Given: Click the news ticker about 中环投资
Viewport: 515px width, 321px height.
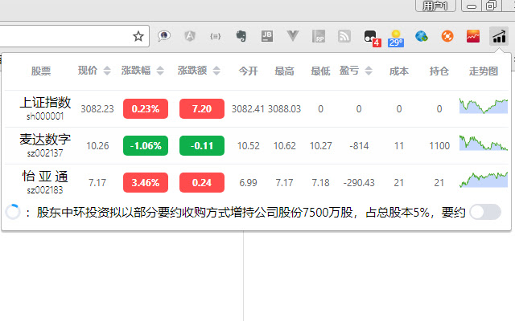Looking at the screenshot, I should pyautogui.click(x=251, y=212).
